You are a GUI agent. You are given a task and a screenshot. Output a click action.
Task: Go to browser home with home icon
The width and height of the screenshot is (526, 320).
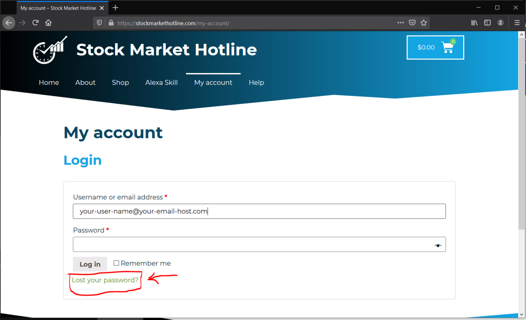[48, 23]
